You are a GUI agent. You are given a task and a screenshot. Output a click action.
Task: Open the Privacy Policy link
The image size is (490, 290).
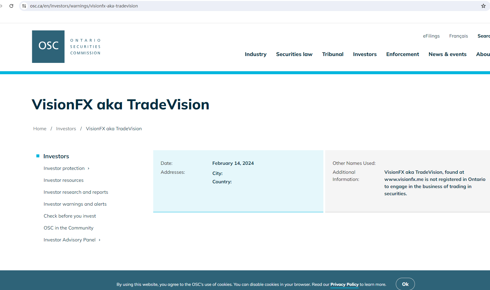click(344, 284)
